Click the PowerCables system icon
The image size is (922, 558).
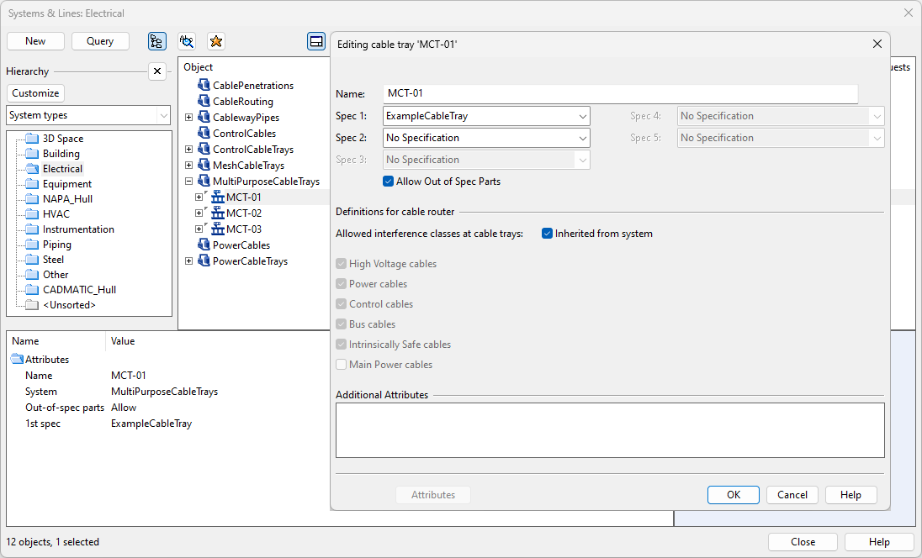point(204,245)
